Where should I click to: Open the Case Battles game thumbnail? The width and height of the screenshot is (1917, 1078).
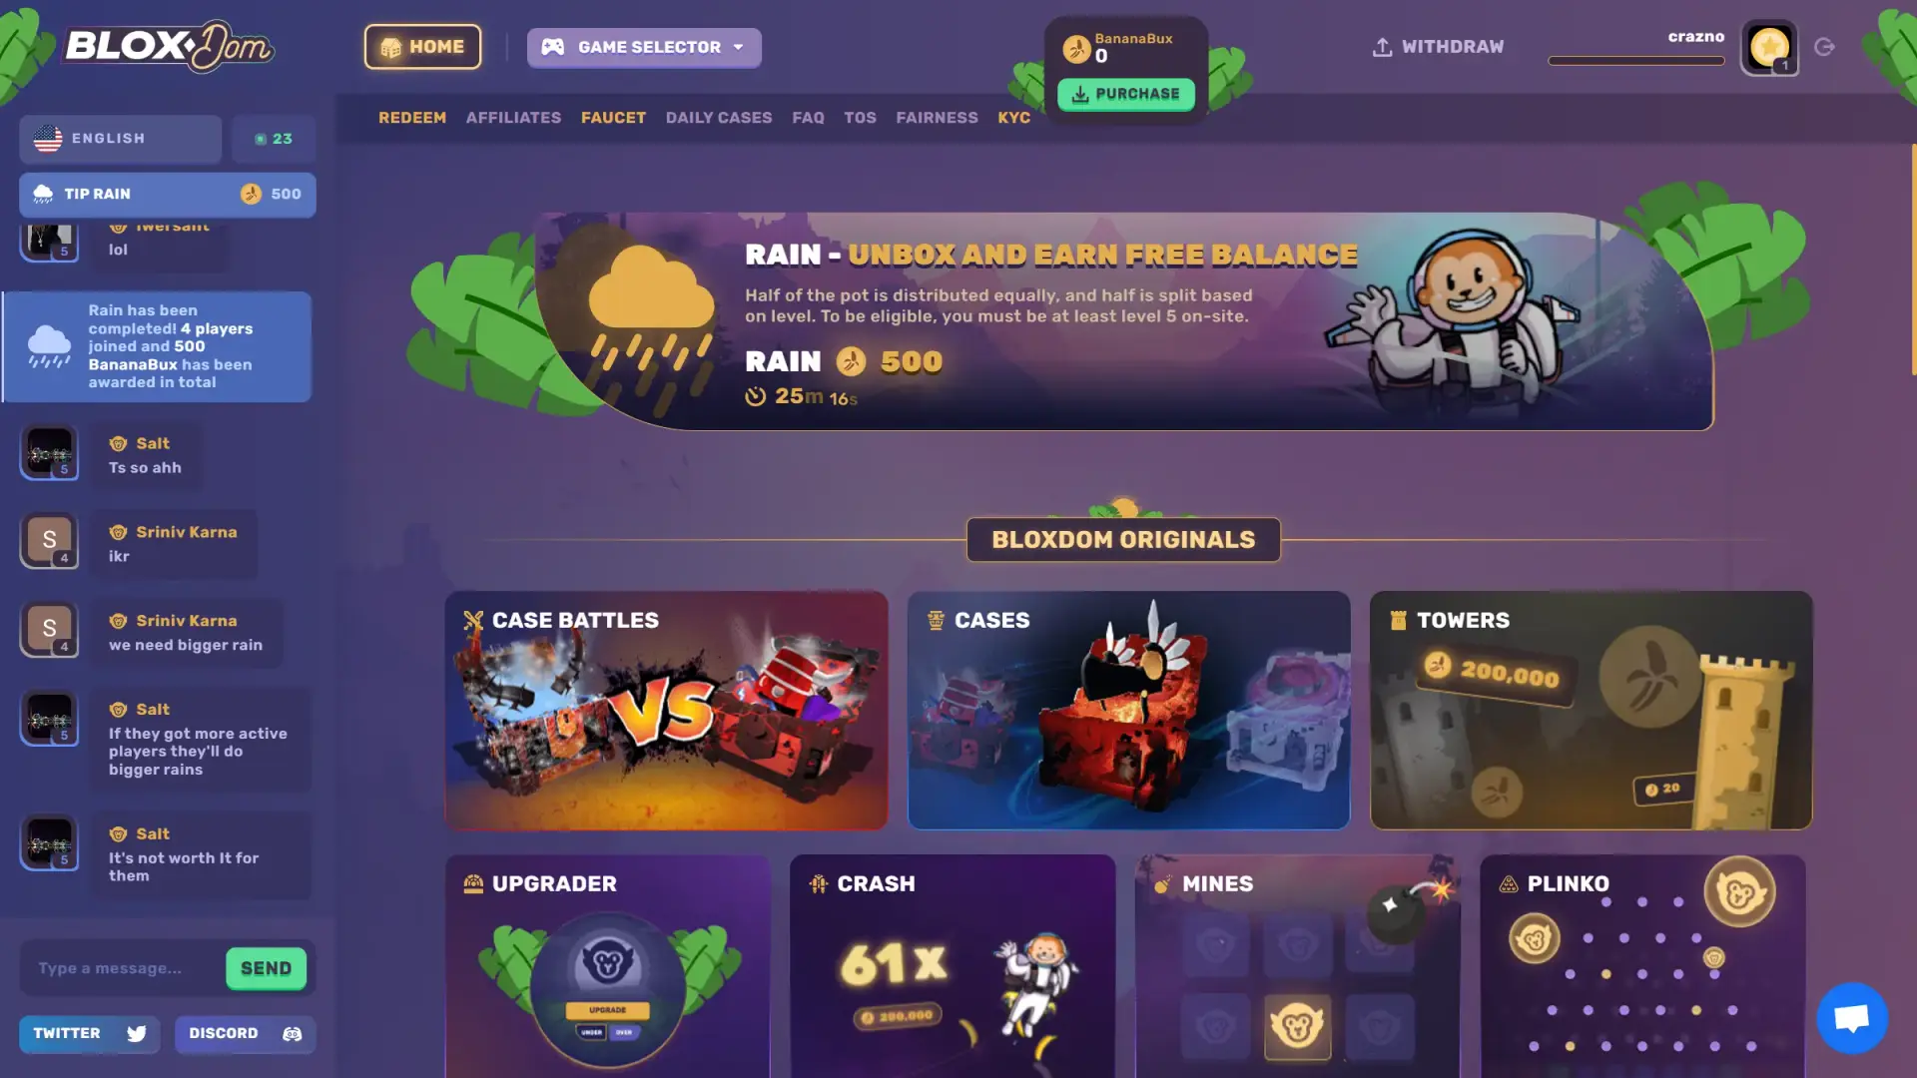[x=666, y=710]
